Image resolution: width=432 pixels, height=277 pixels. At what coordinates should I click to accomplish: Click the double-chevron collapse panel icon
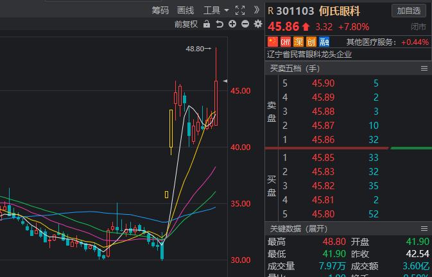257,10
